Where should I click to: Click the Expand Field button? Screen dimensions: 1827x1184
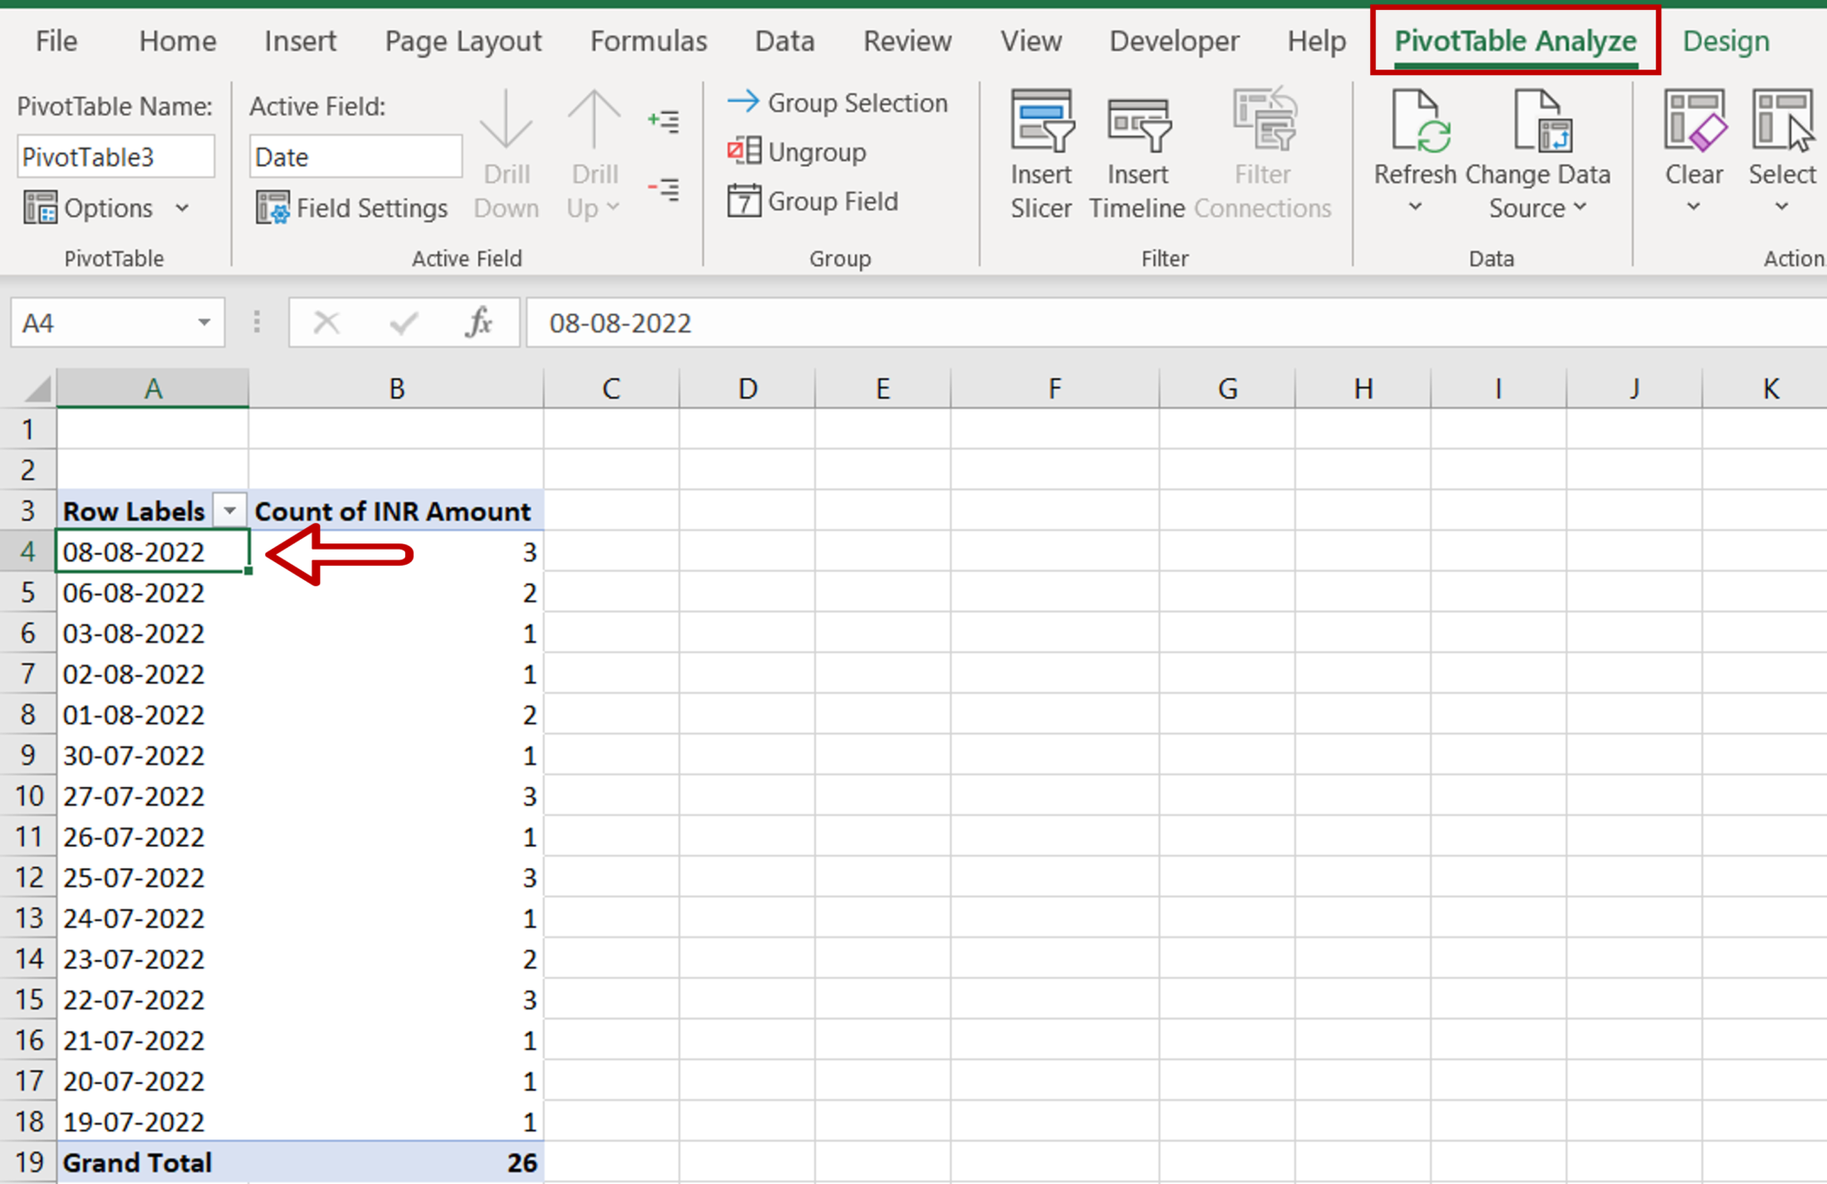[x=664, y=121]
